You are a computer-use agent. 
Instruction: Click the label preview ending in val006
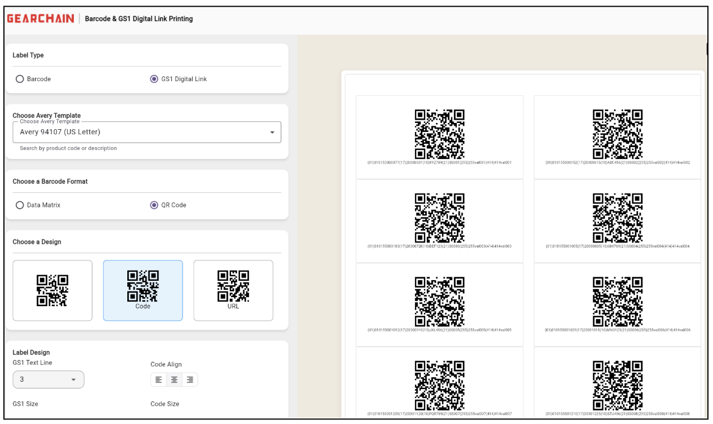[617, 304]
